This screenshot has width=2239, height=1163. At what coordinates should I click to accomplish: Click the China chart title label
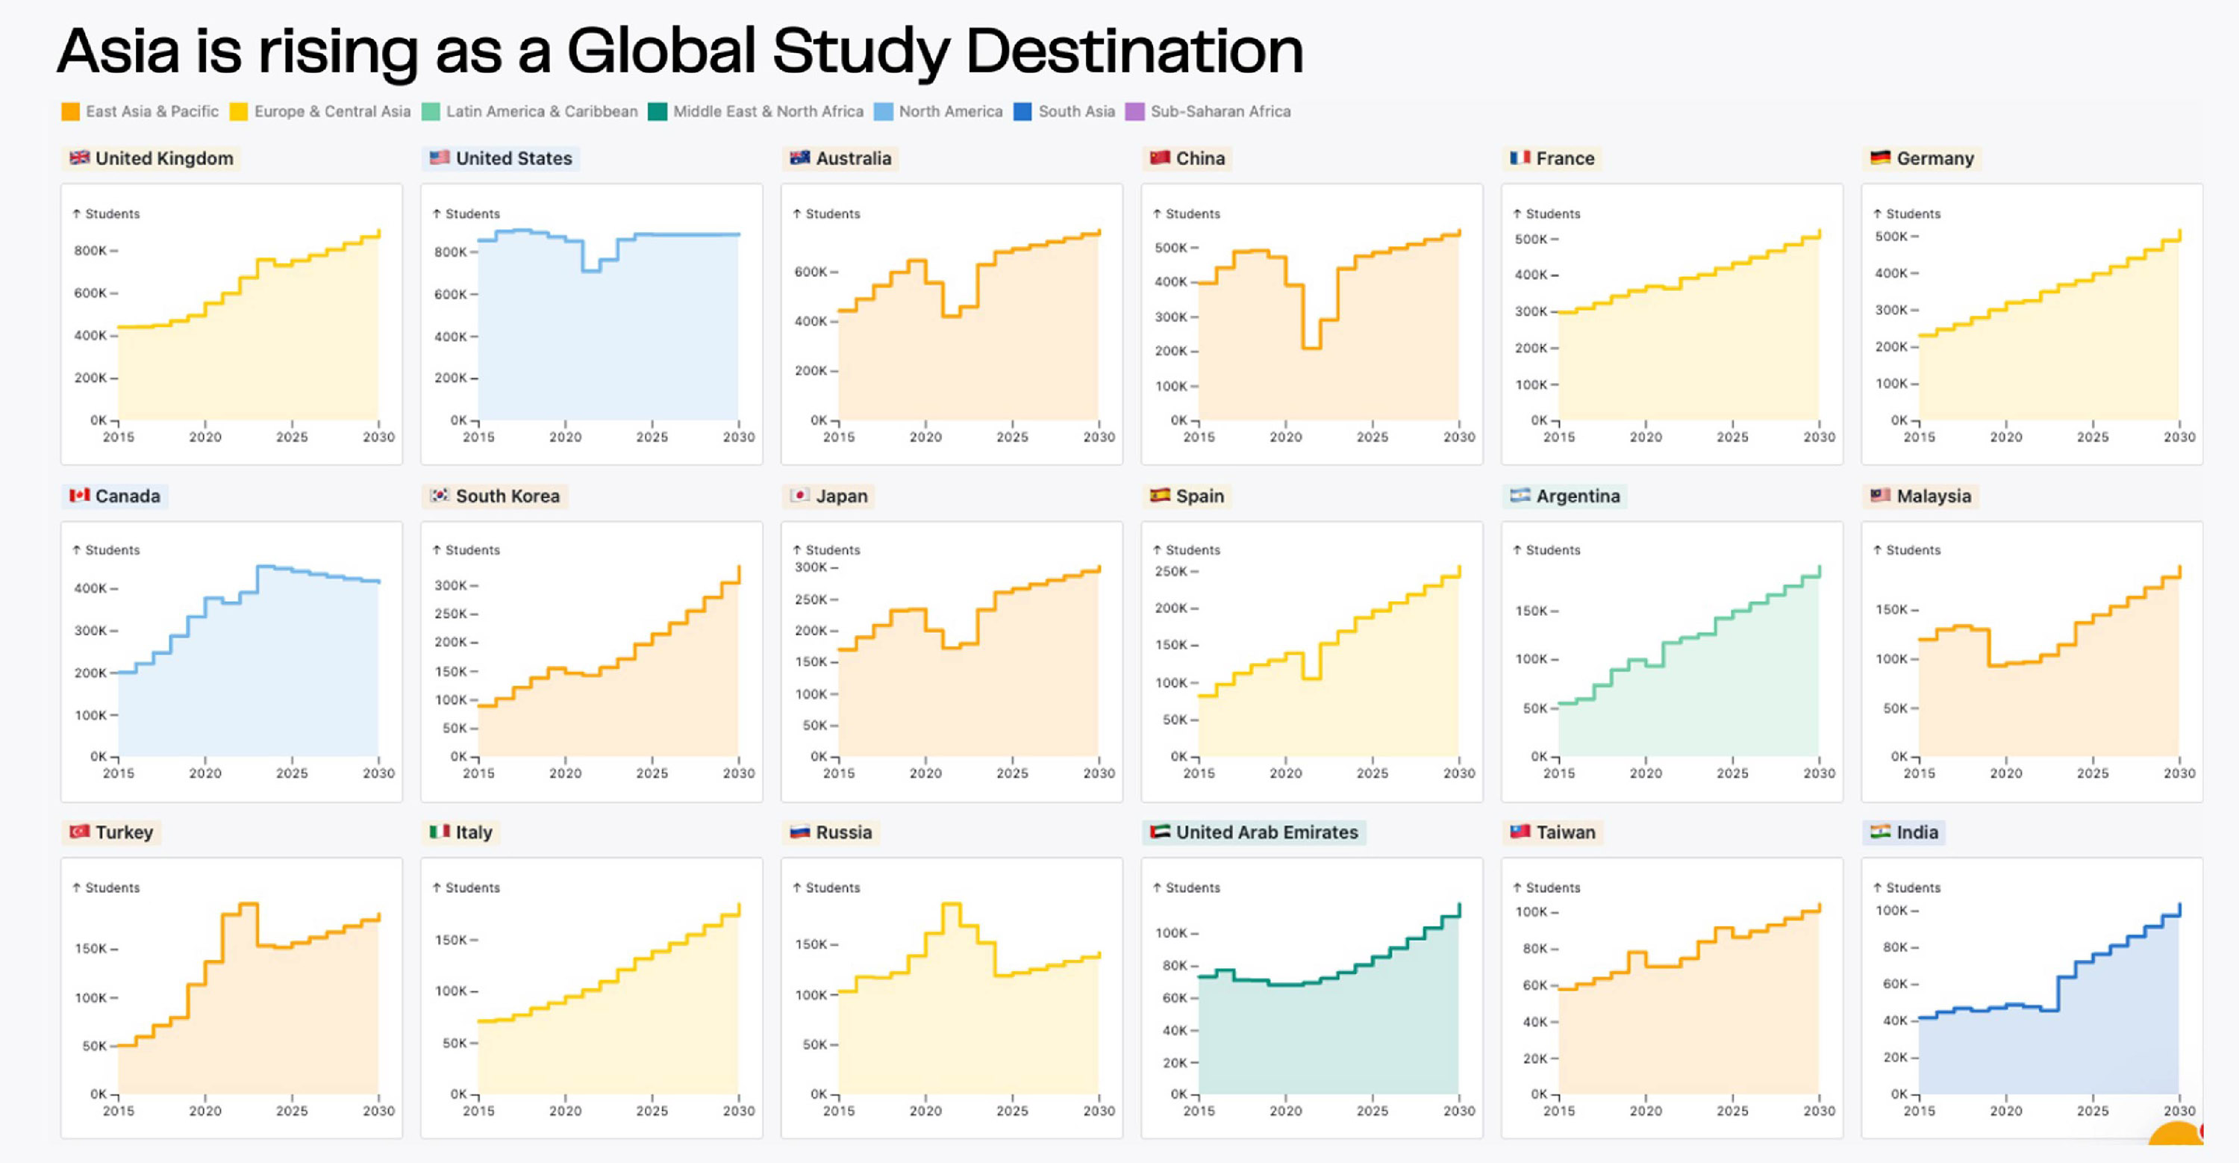(1199, 158)
